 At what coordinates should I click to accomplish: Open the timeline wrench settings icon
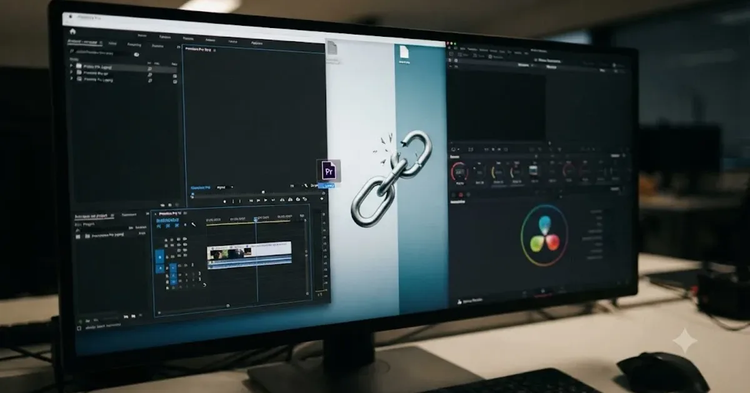click(194, 225)
